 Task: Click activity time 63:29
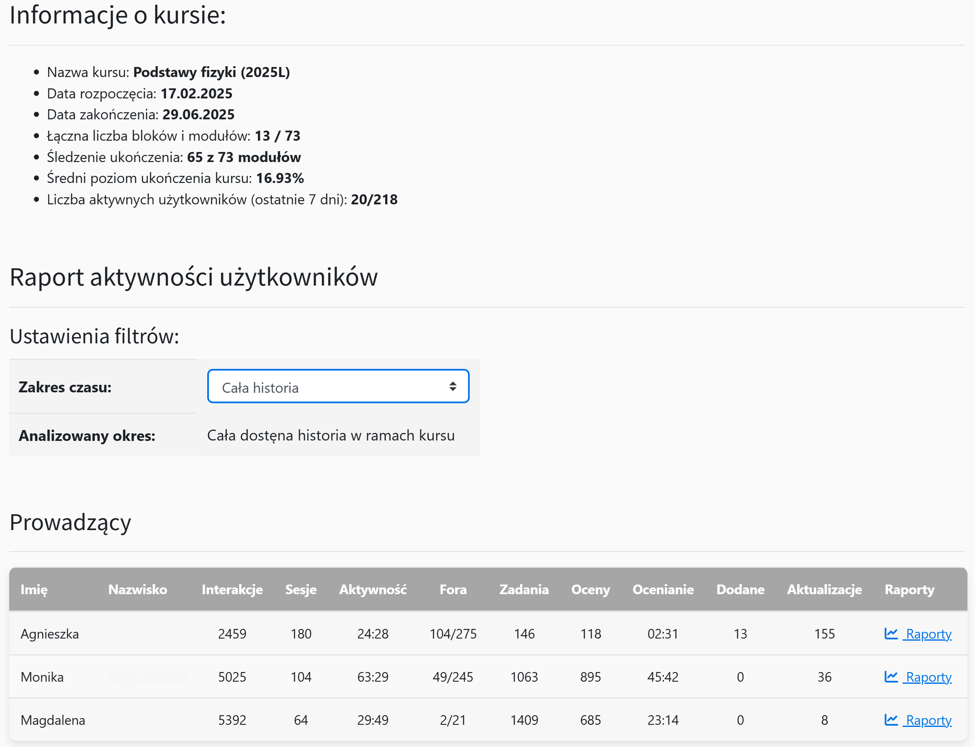373,677
